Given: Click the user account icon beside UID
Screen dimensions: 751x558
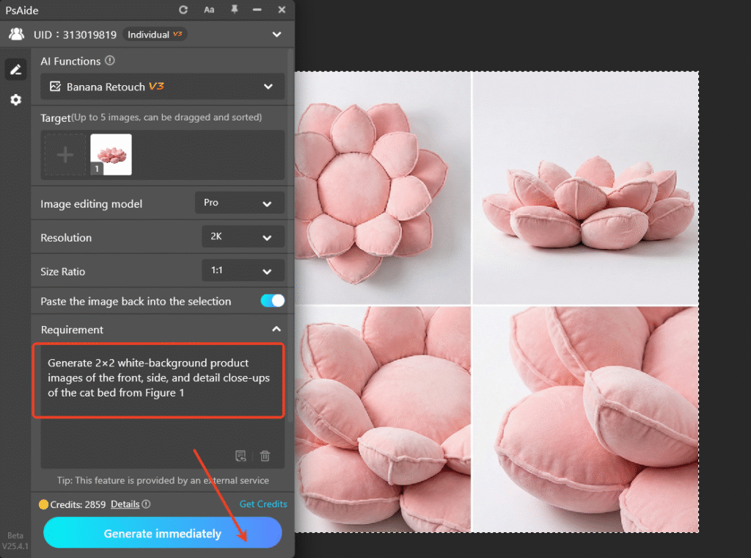Looking at the screenshot, I should point(15,34).
